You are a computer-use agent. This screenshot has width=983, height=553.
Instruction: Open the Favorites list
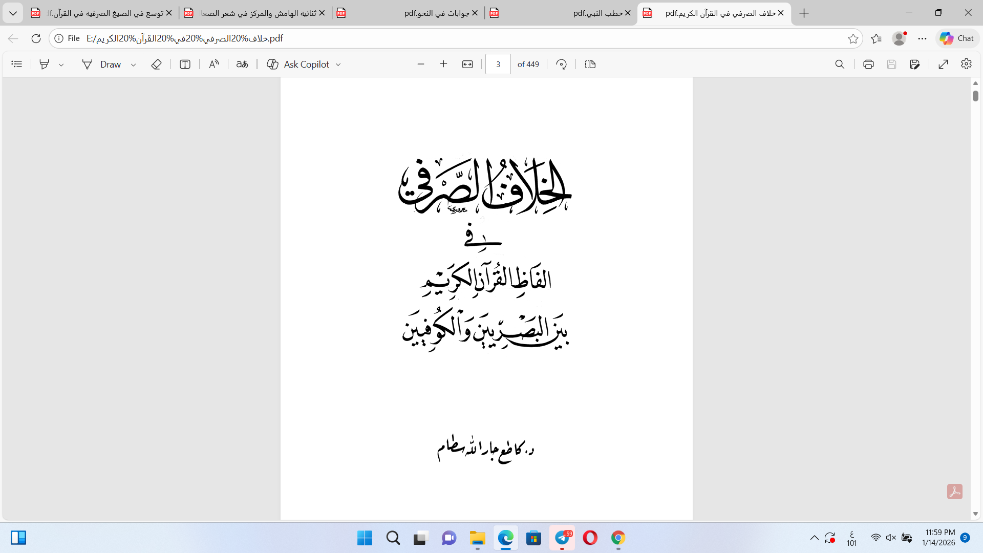pos(877,38)
